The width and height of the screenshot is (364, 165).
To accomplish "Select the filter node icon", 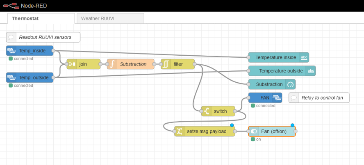I will (x=166, y=64).
